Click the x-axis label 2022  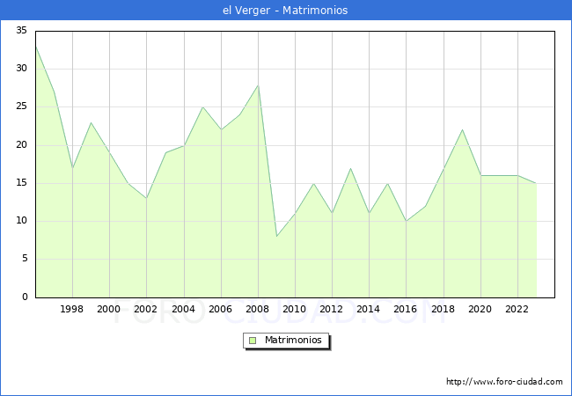tap(517, 309)
